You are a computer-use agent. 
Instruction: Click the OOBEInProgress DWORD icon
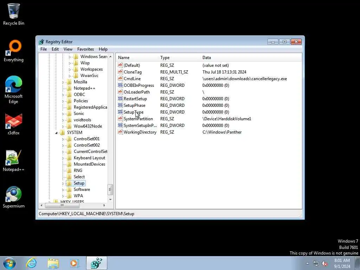pyautogui.click(x=120, y=85)
